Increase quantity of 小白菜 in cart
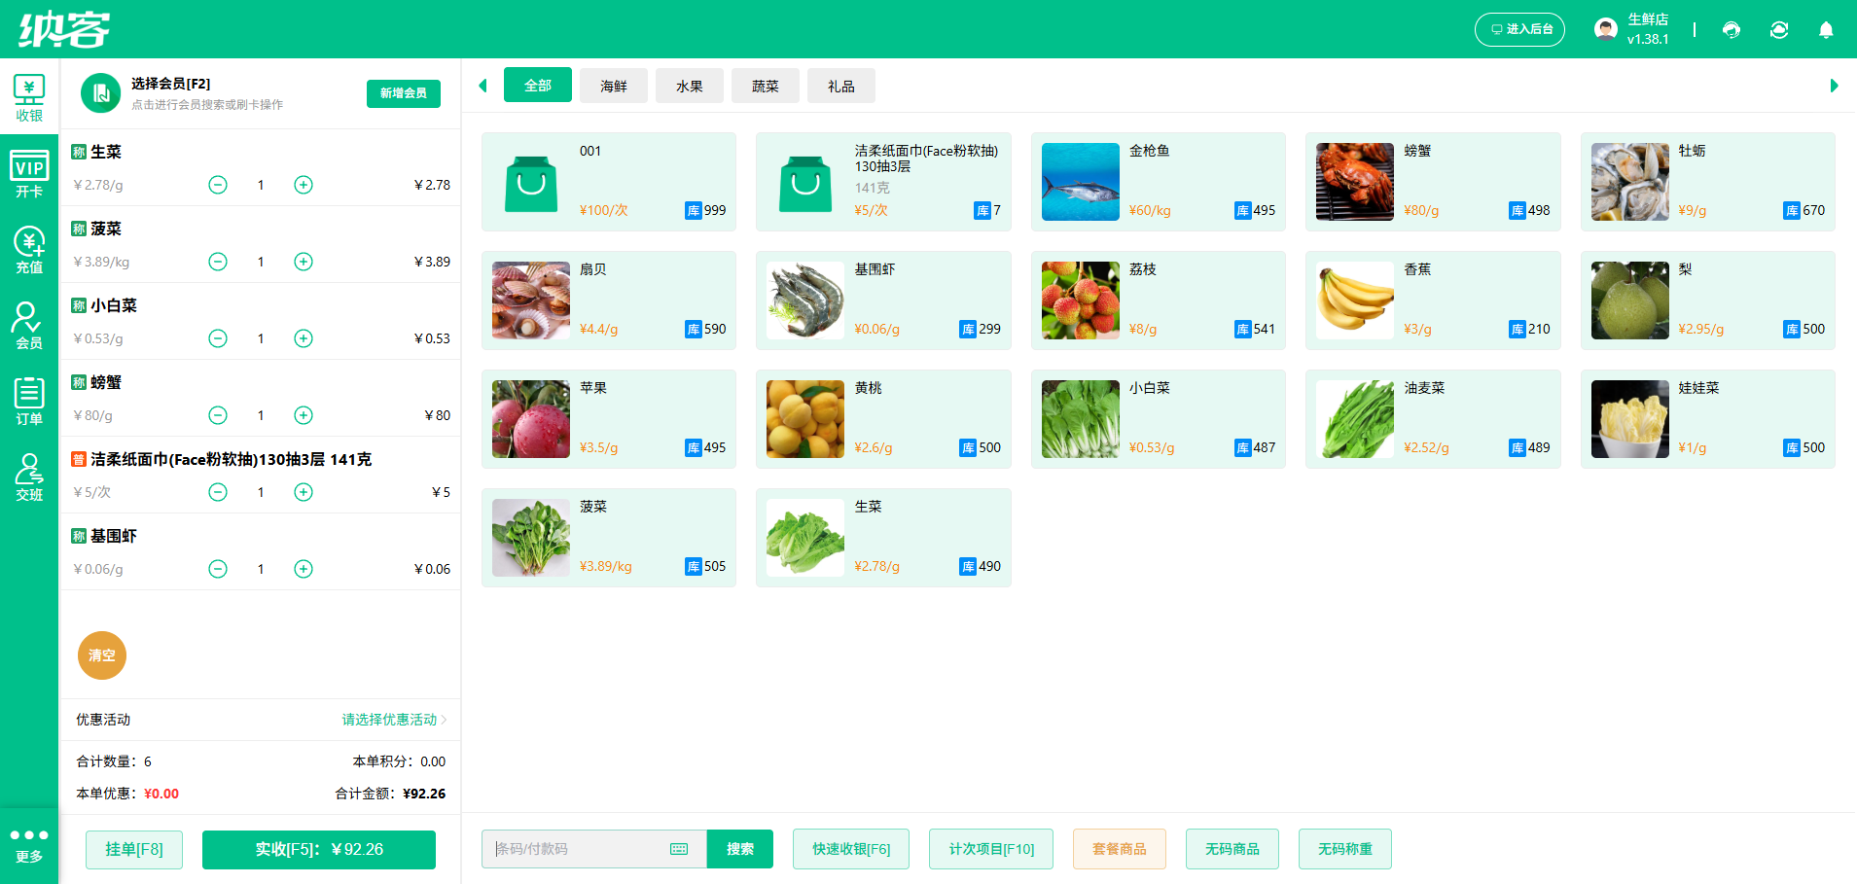 (304, 338)
